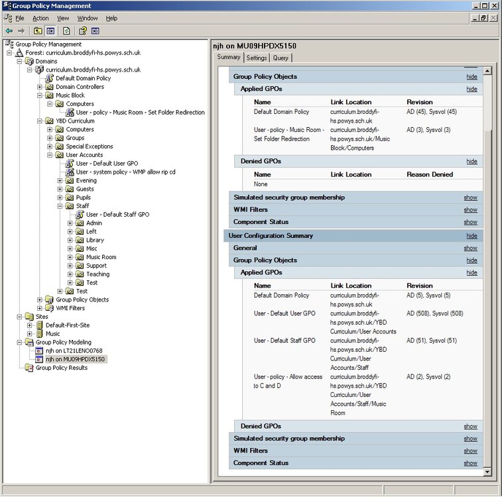Click the WMI Filters container icon
The height and width of the screenshot is (497, 502).
[49, 308]
